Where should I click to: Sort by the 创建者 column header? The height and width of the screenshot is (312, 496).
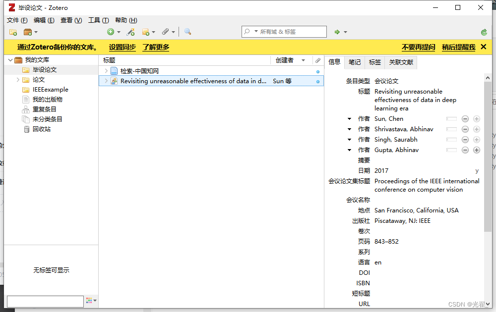[x=291, y=60]
